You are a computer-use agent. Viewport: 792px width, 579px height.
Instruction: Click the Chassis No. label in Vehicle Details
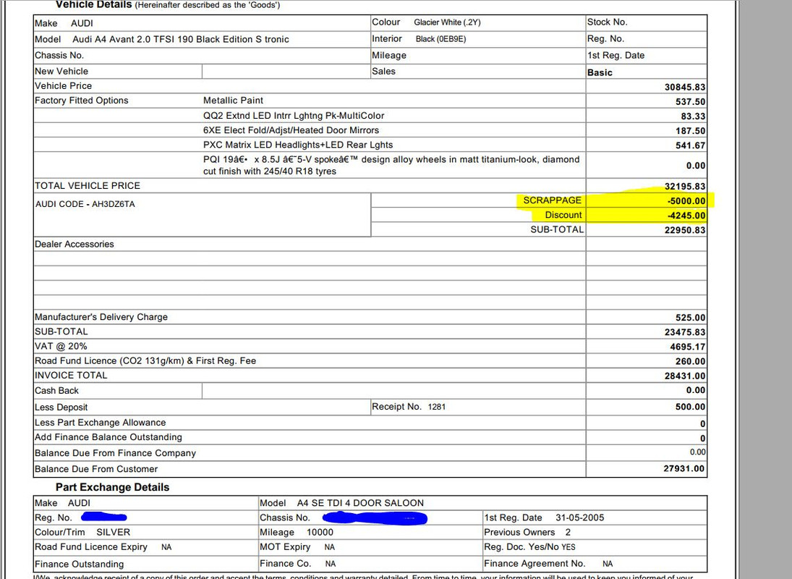click(x=59, y=56)
